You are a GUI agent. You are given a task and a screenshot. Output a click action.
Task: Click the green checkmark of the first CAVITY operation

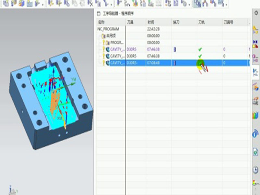coord(200,49)
